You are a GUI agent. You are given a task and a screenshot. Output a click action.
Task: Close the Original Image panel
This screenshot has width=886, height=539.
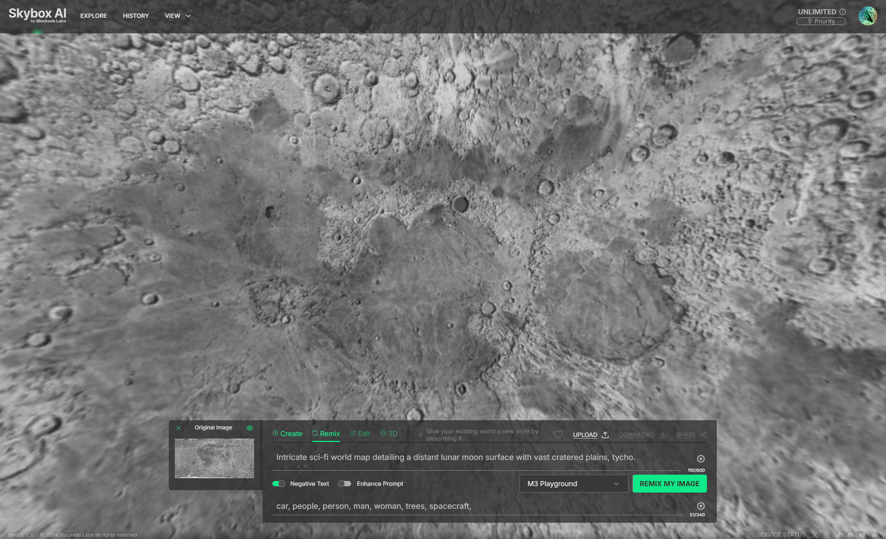point(179,428)
